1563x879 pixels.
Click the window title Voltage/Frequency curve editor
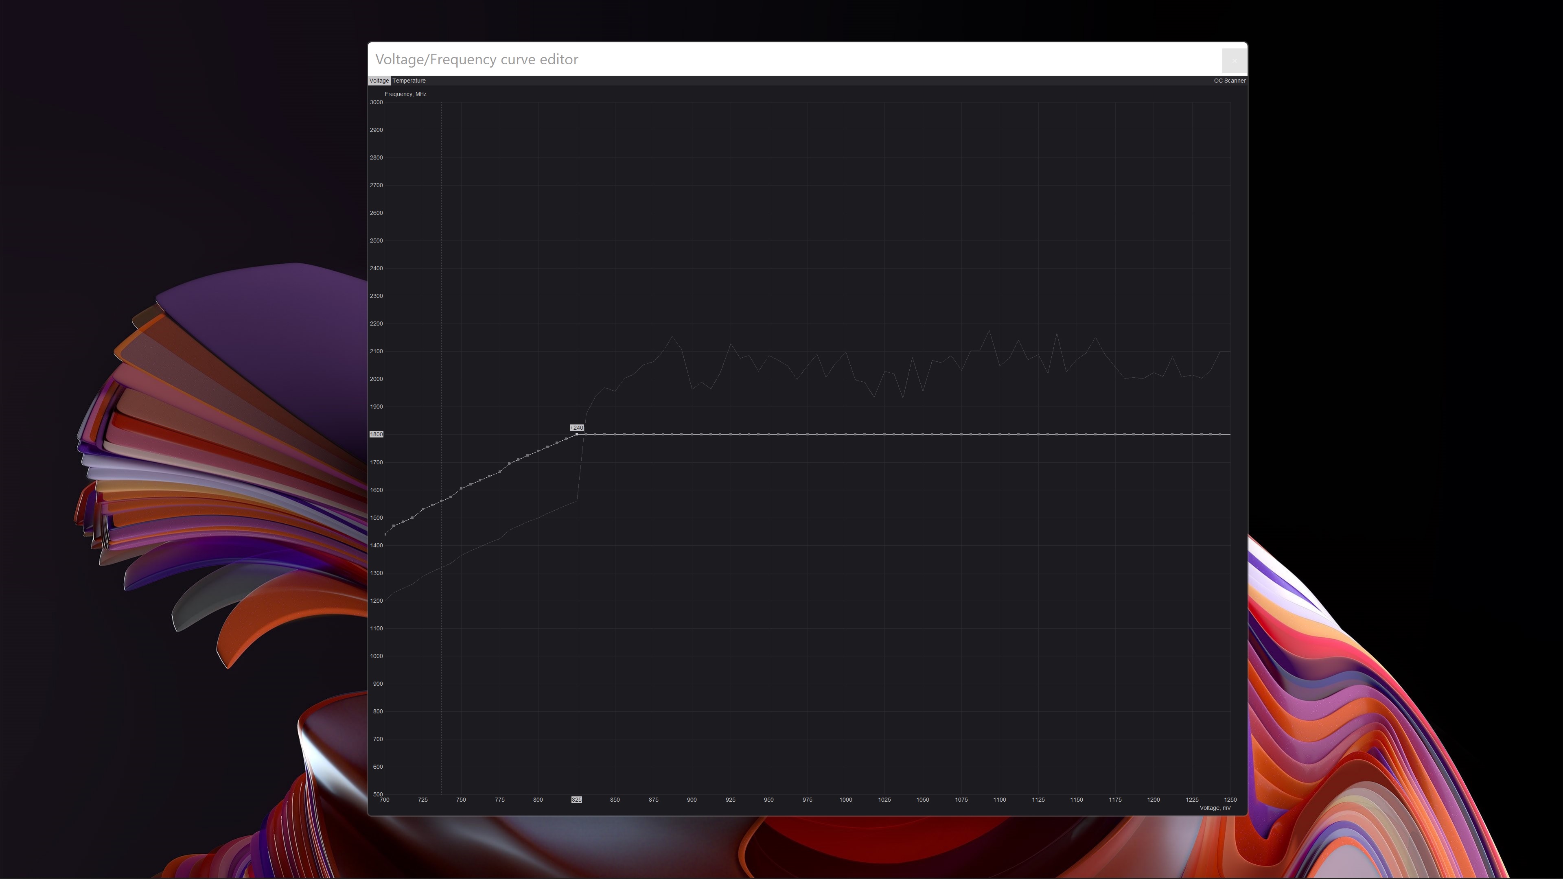tap(476, 59)
